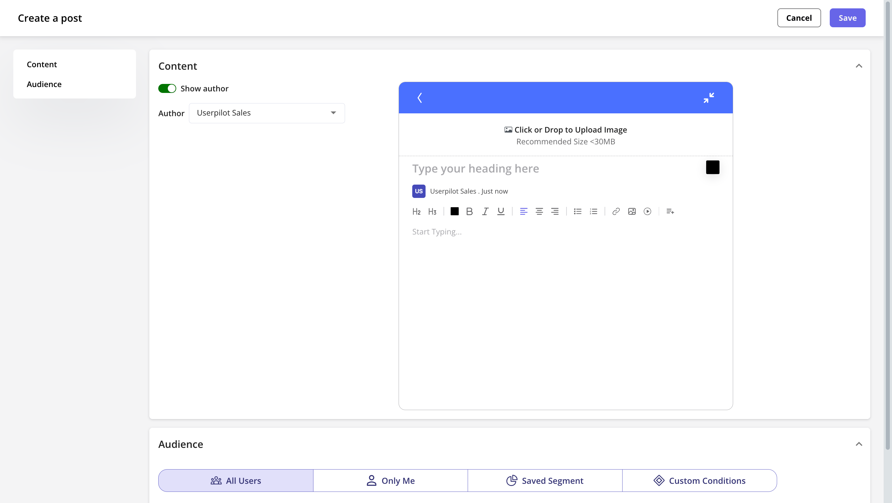
Task: Toggle bold formatting in editor toolbar
Action: pos(469,211)
